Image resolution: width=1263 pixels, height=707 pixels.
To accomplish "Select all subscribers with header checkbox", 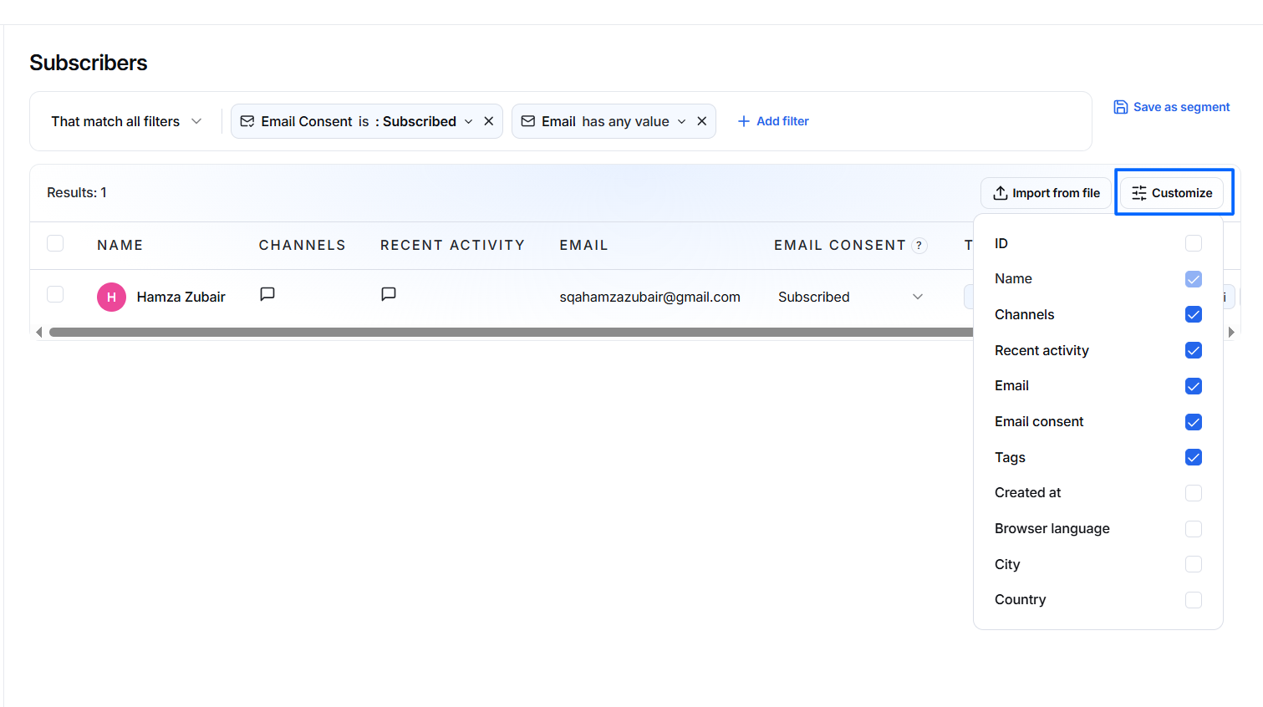I will 55,243.
